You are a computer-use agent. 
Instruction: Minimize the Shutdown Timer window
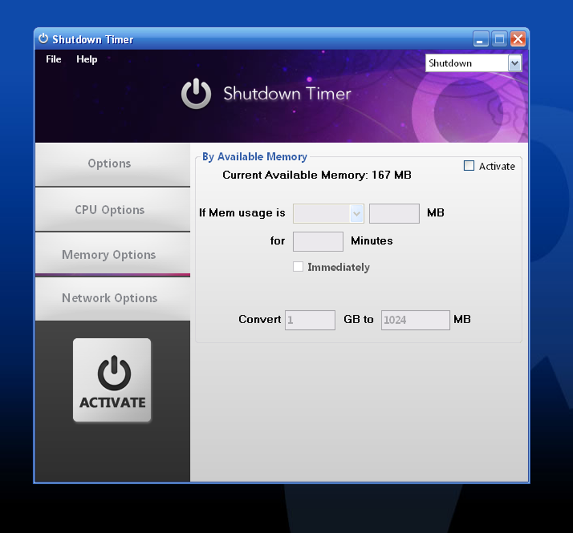click(x=480, y=39)
